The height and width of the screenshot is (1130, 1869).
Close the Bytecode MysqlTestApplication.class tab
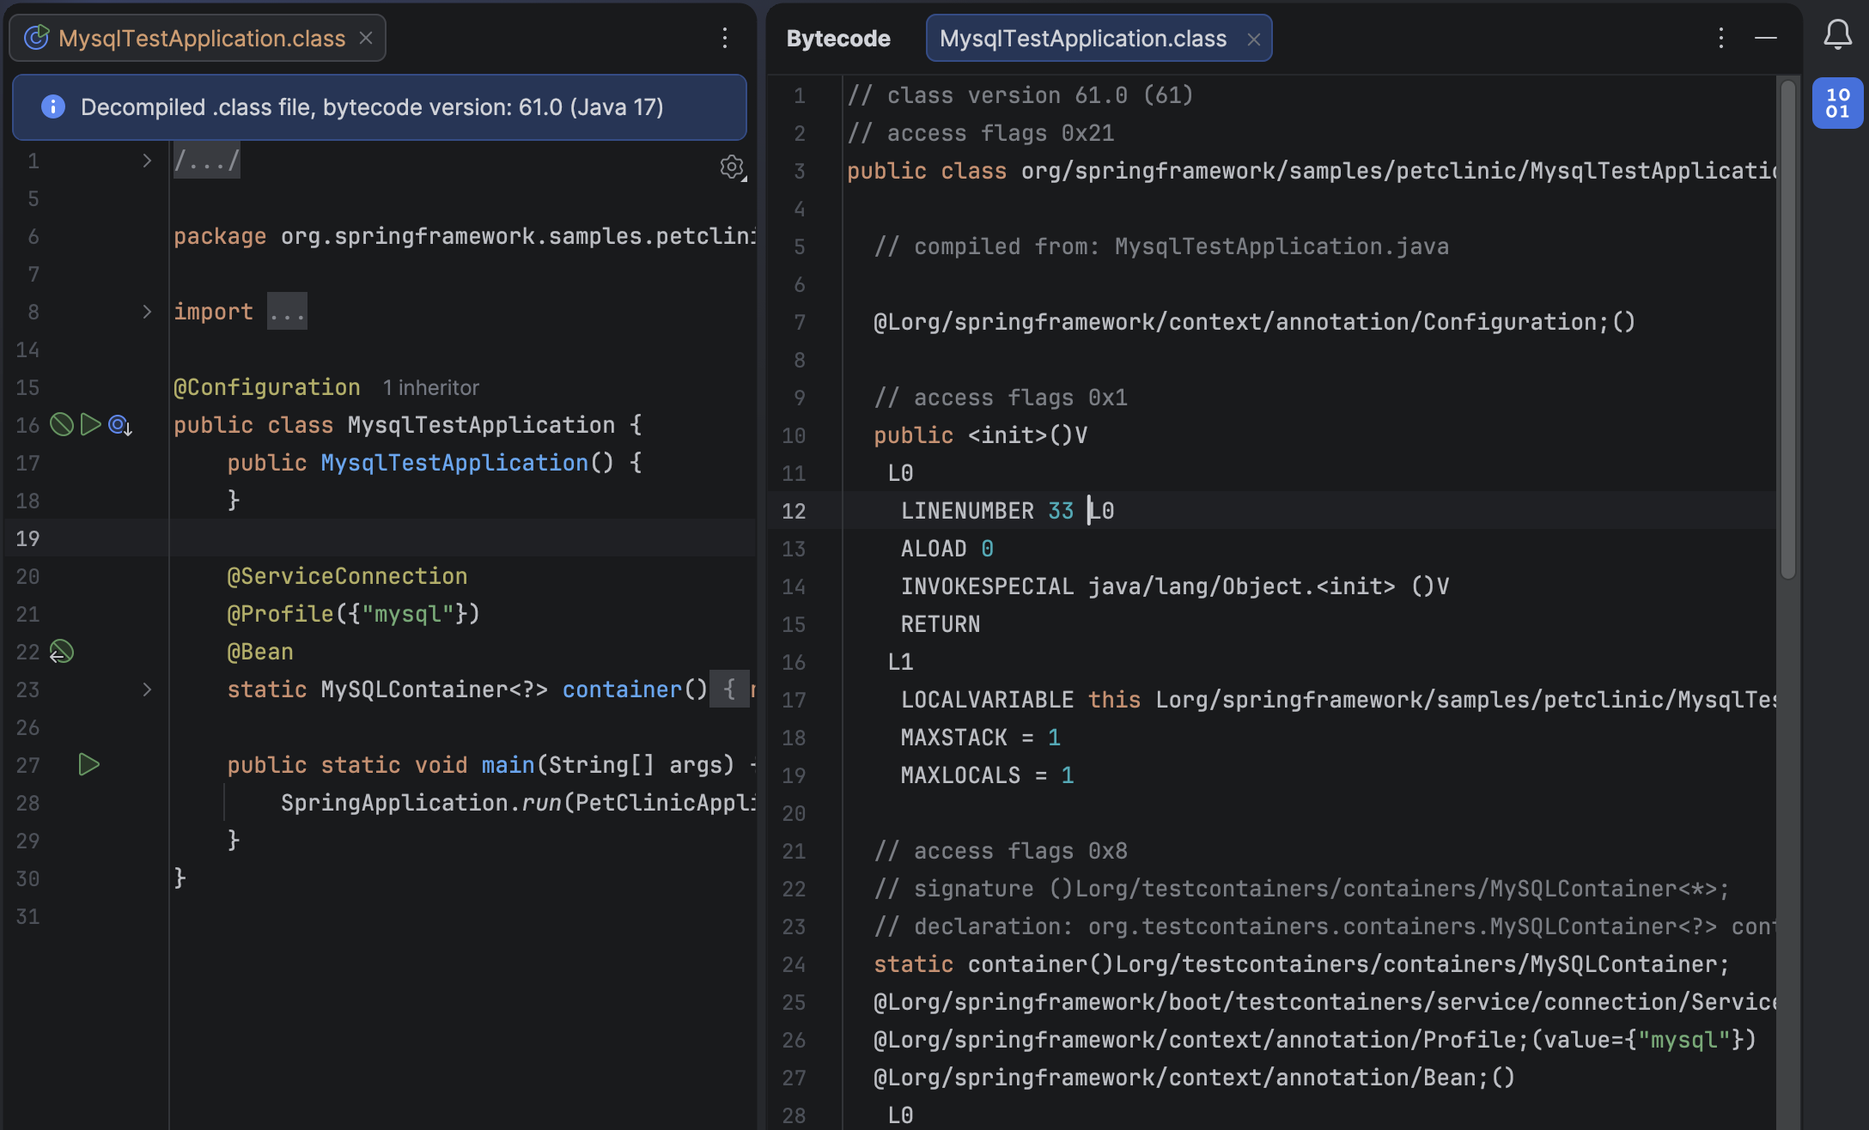[1254, 39]
